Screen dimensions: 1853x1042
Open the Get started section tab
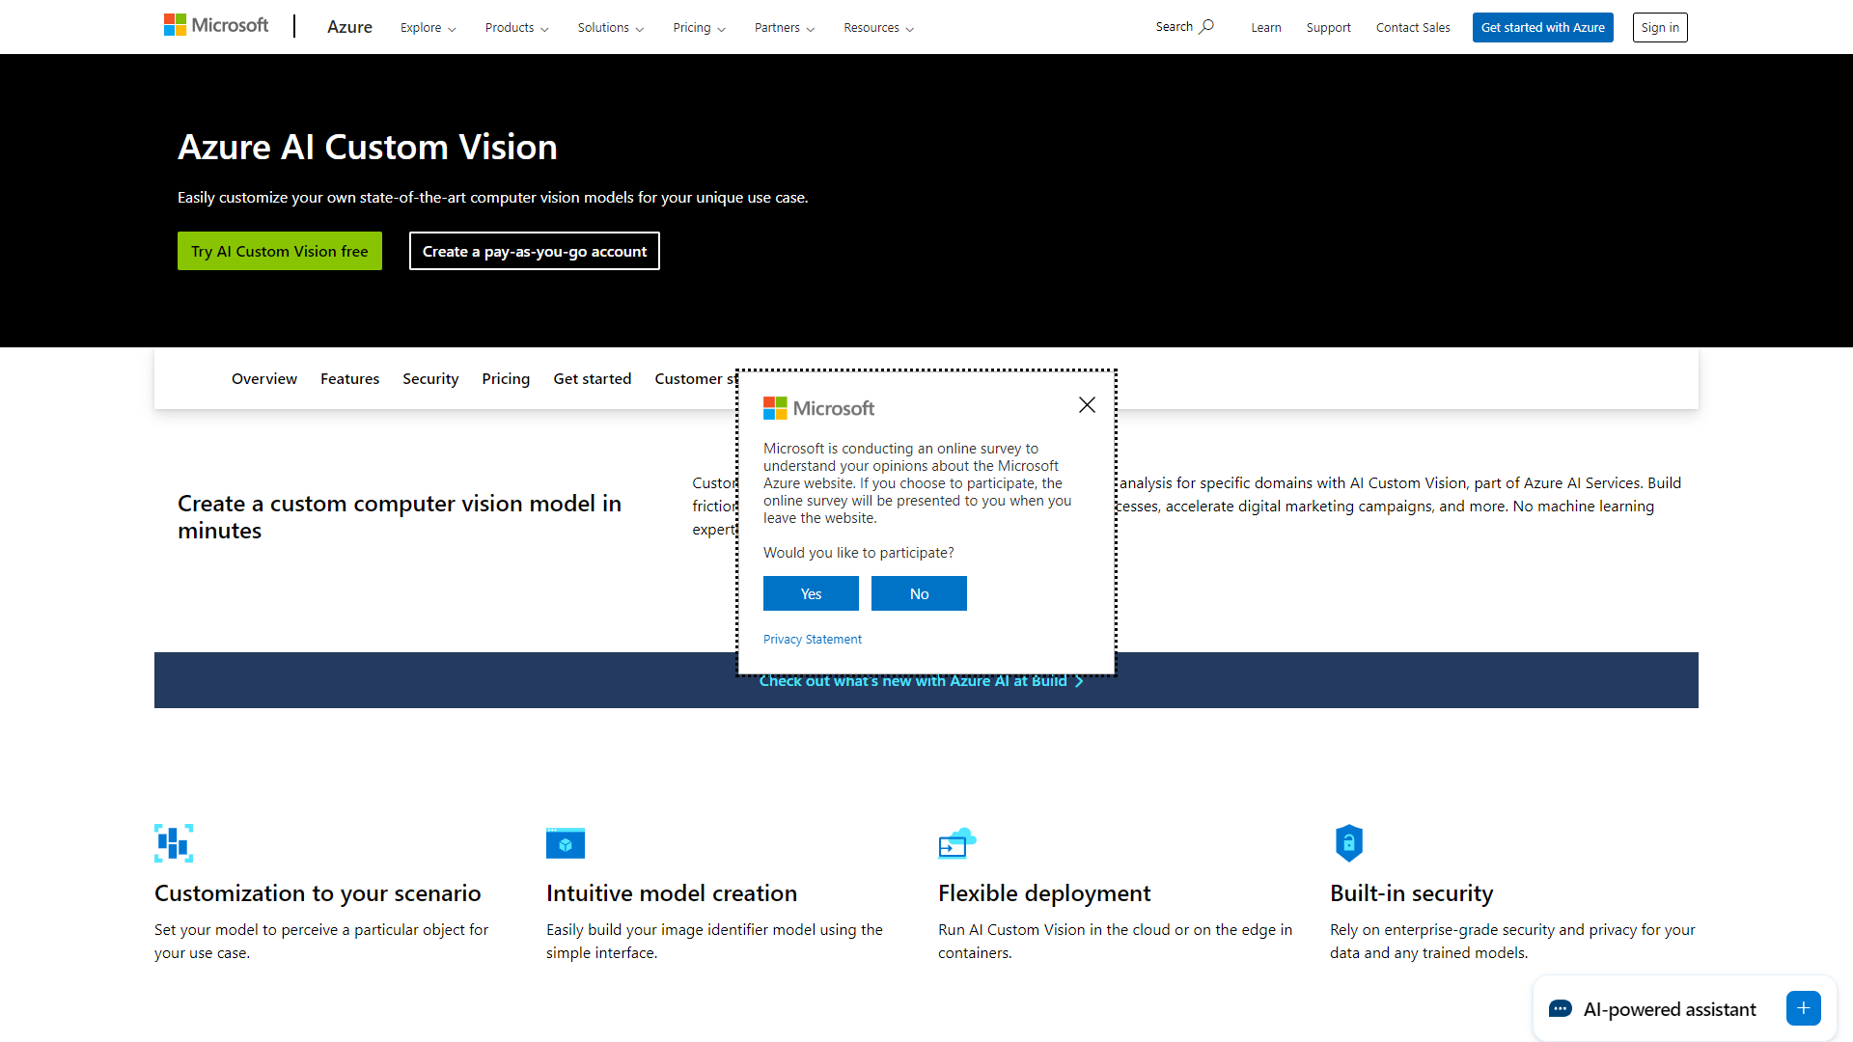(593, 379)
